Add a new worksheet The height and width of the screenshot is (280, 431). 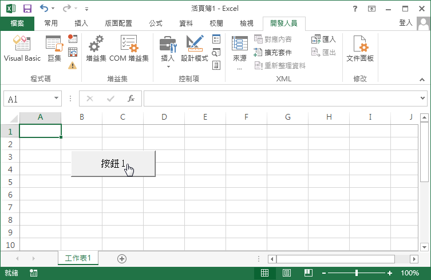[122, 259]
